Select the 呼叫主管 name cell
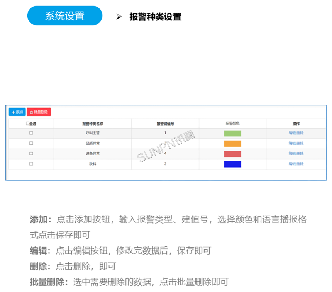 (93, 133)
